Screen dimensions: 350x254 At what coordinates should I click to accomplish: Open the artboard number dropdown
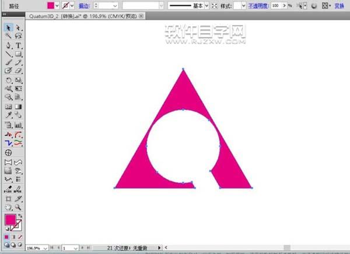point(76,248)
